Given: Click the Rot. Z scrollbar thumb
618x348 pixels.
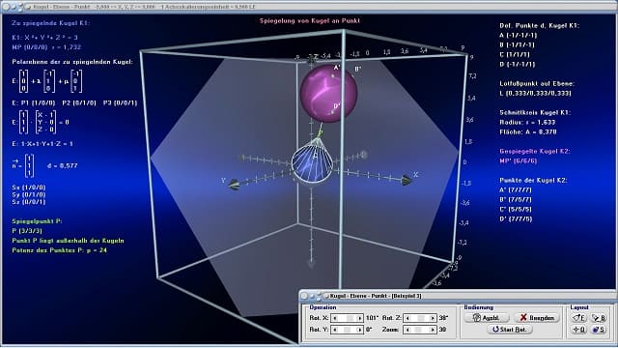Looking at the screenshot, I should [x=421, y=318].
